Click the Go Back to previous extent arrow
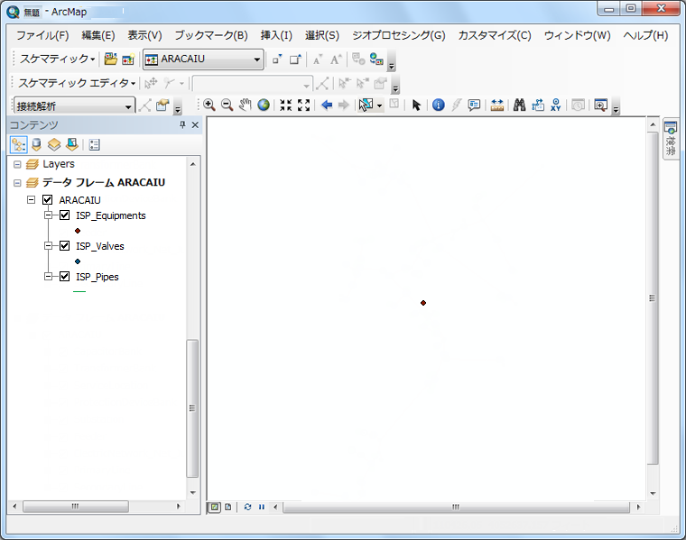The image size is (686, 540). click(327, 105)
